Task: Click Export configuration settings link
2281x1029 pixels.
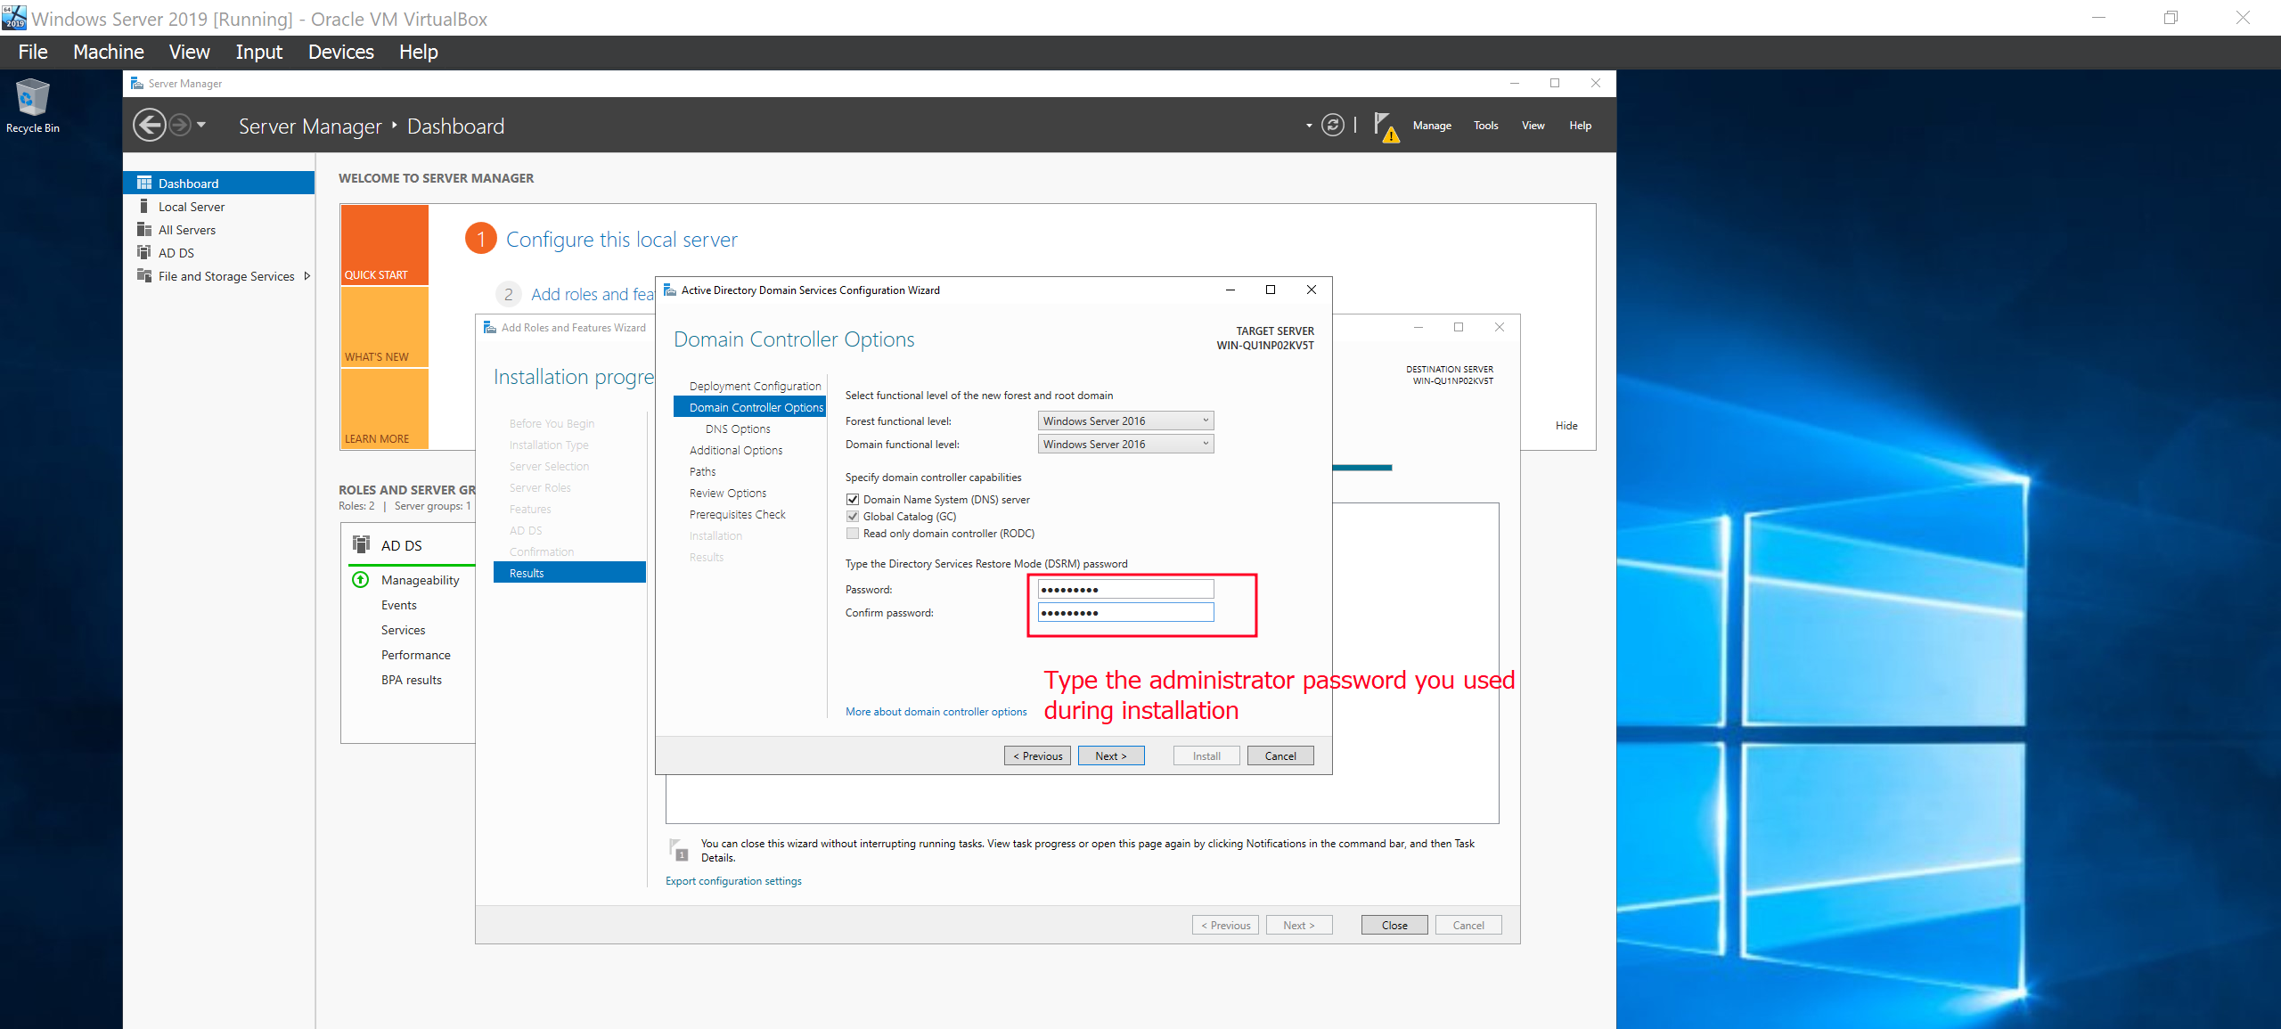Action: click(733, 880)
